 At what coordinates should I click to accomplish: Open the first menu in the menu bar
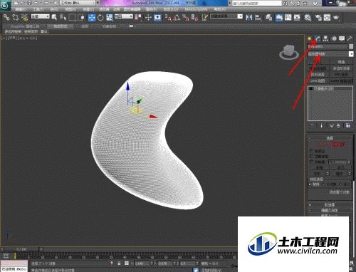21,9
